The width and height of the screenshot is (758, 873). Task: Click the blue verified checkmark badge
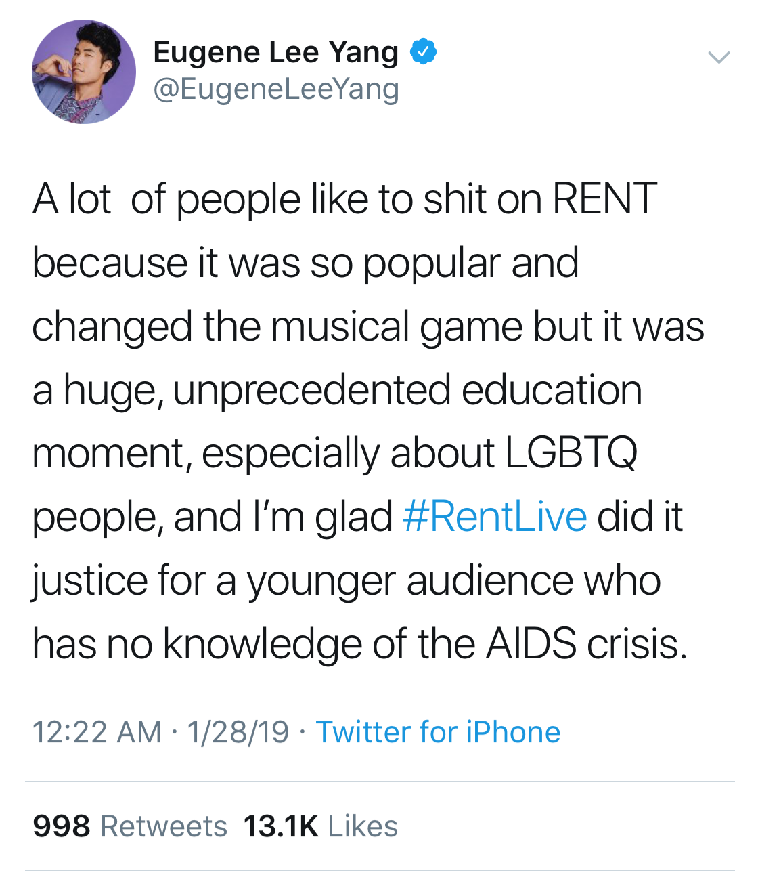(x=424, y=52)
